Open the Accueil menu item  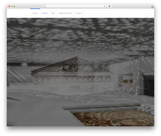[x=35, y=13]
